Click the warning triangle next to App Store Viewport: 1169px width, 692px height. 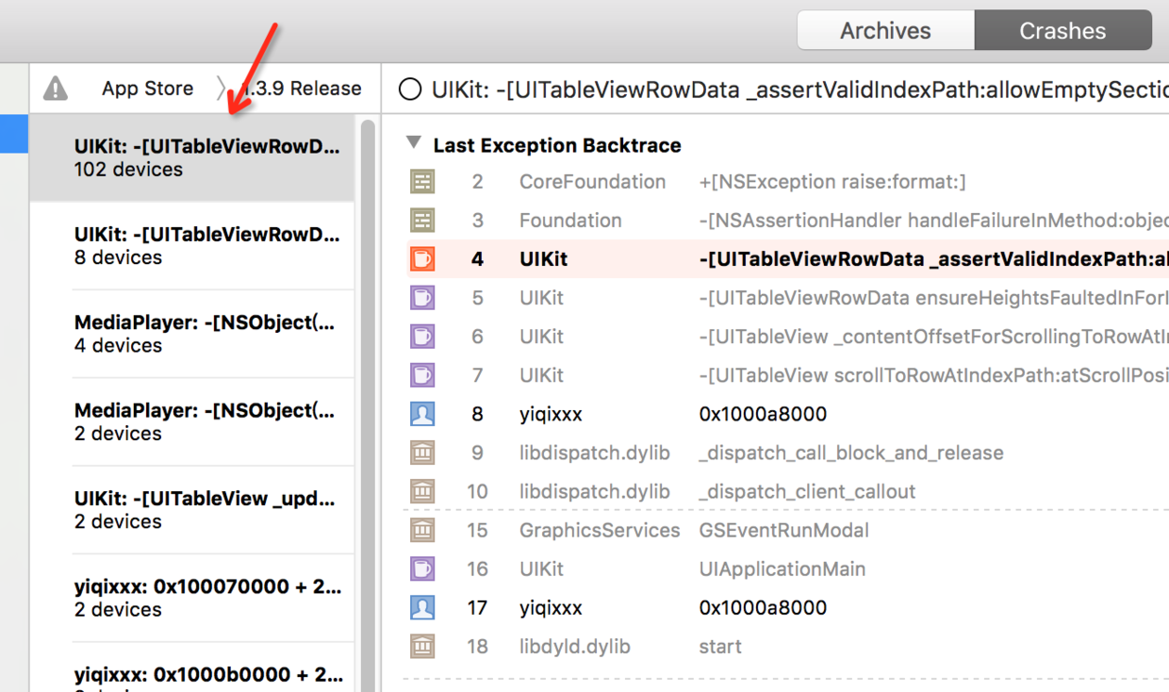(55, 88)
